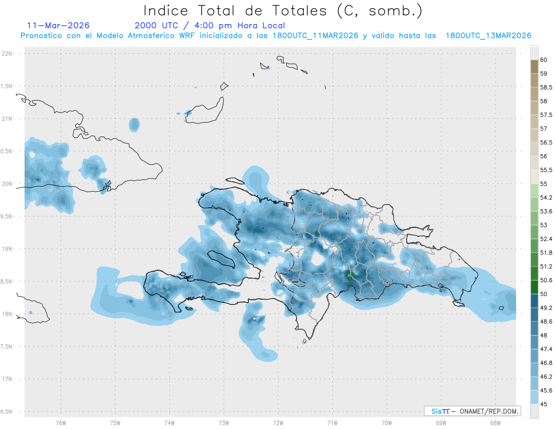Viewport: 556px width, 429px height.
Task: Click the legend value '47.4'
Action: point(546,349)
